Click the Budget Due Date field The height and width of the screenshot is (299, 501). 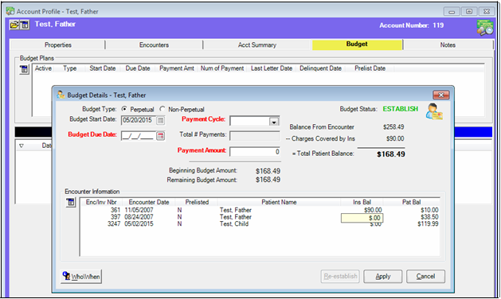point(138,136)
